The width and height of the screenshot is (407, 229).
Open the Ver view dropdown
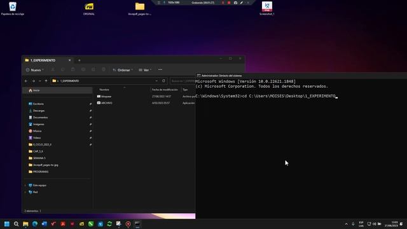(145, 70)
